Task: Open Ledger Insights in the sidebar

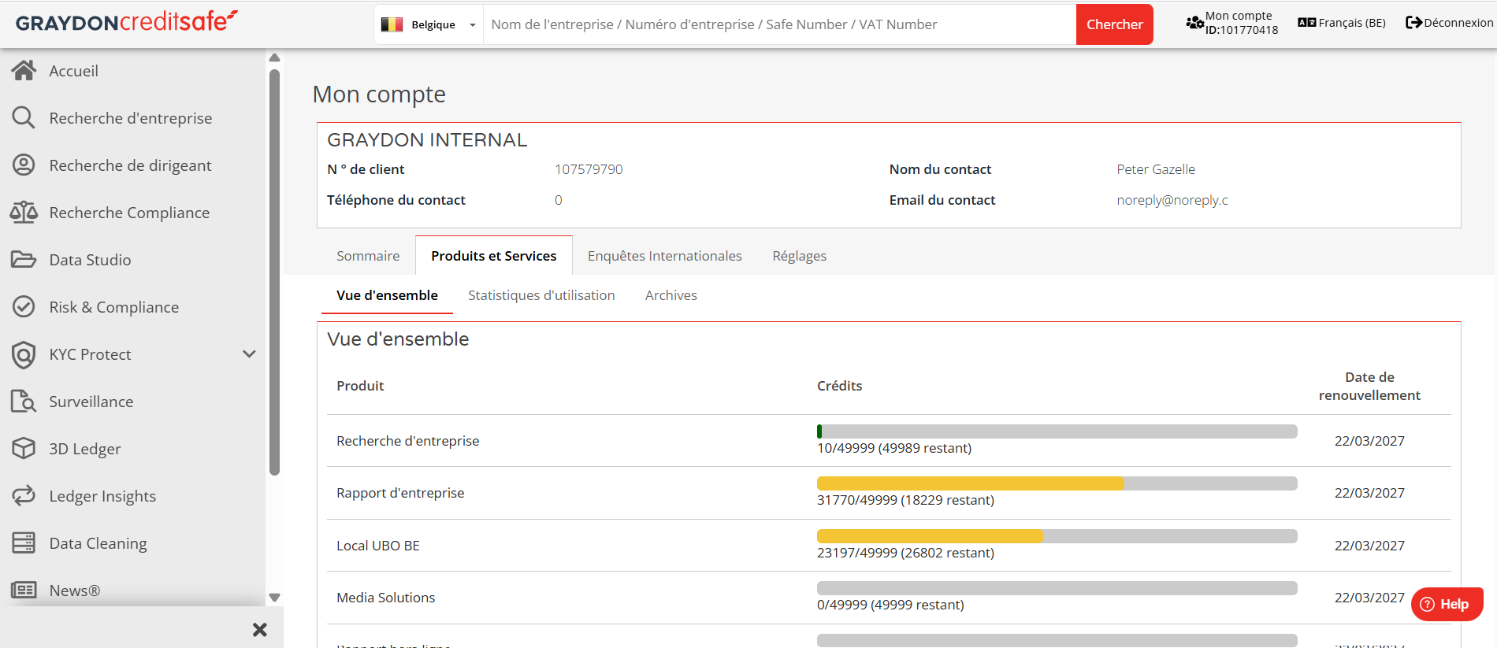Action: click(x=103, y=496)
